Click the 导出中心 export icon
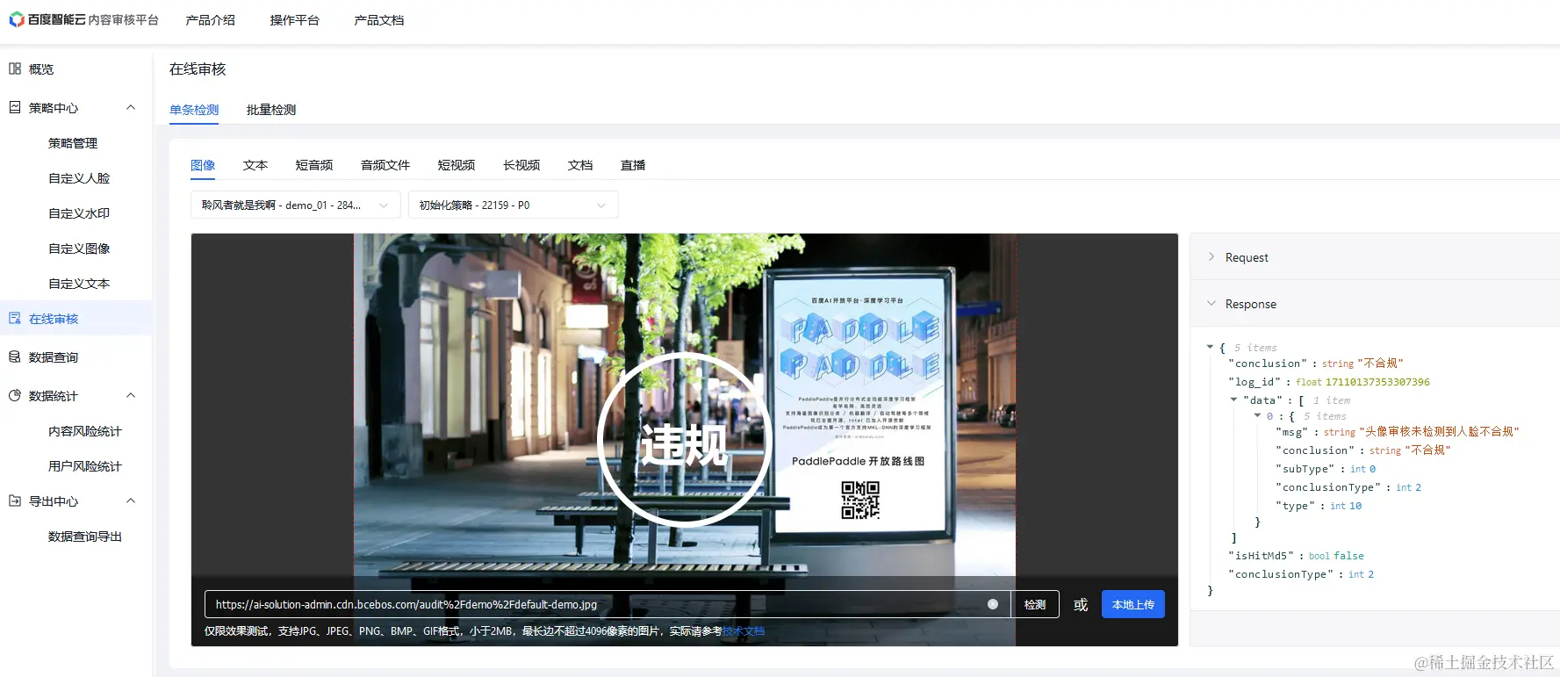This screenshot has height=677, width=1560. click(x=15, y=501)
